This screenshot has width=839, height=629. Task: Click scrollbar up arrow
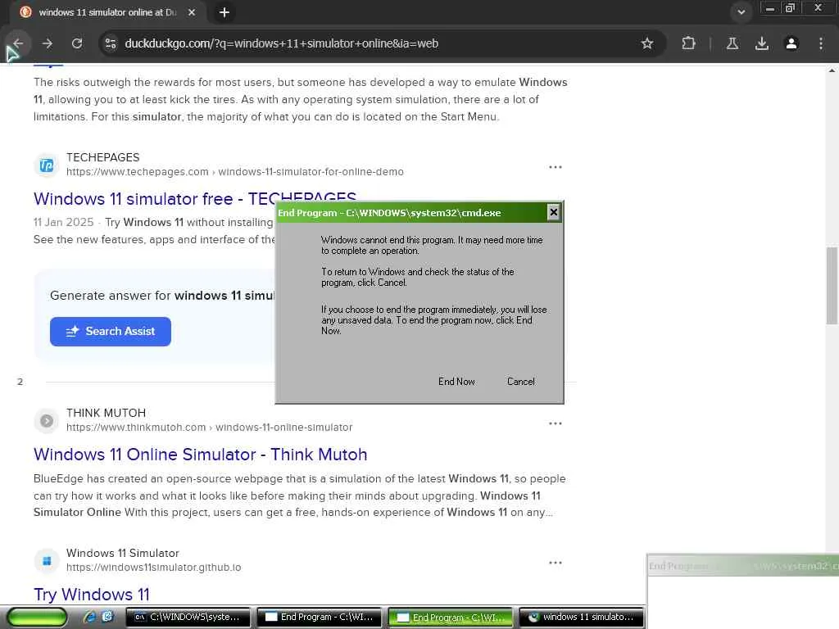coord(832,70)
